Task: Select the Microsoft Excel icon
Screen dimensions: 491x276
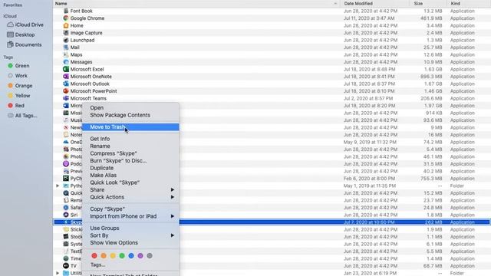Action: tap(66, 69)
